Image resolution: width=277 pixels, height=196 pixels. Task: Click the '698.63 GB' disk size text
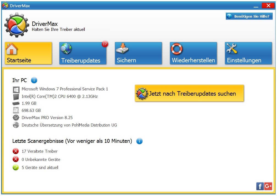pos(31,111)
